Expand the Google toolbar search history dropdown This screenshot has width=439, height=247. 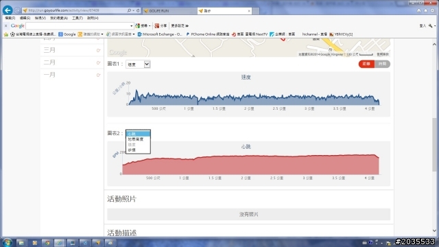pyautogui.click(x=131, y=26)
